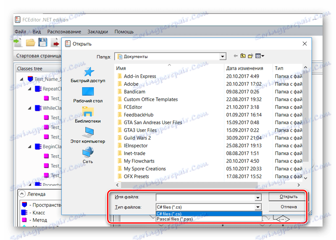
Task: Open the Вид menu
Action: pos(37,32)
